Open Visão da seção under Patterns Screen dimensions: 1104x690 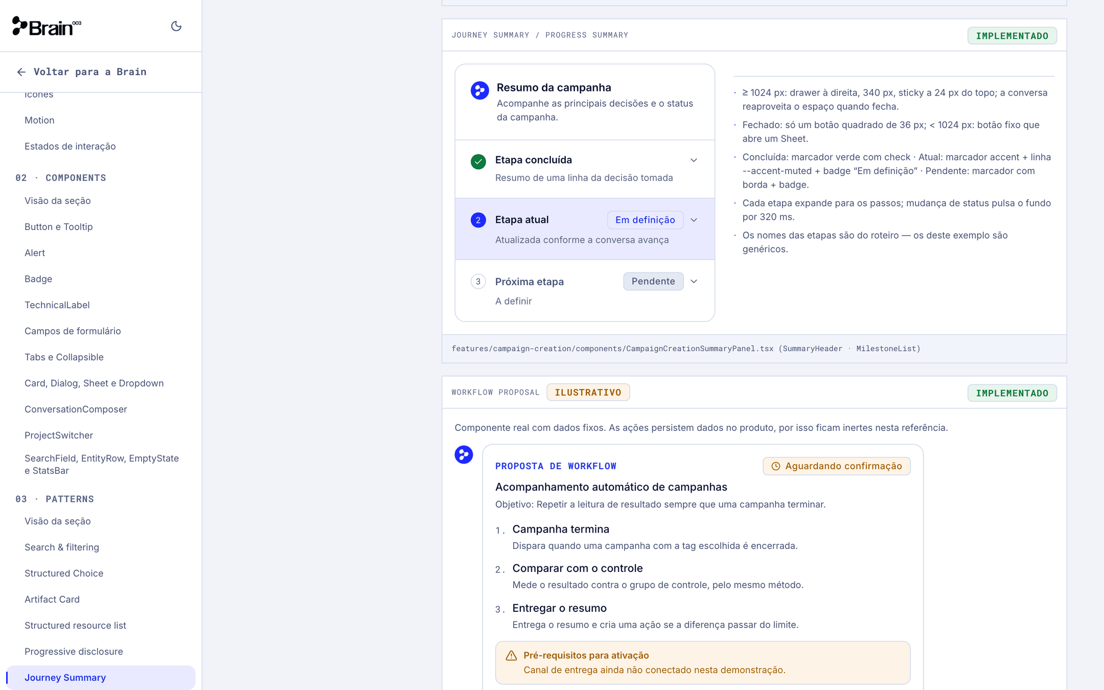(x=58, y=521)
